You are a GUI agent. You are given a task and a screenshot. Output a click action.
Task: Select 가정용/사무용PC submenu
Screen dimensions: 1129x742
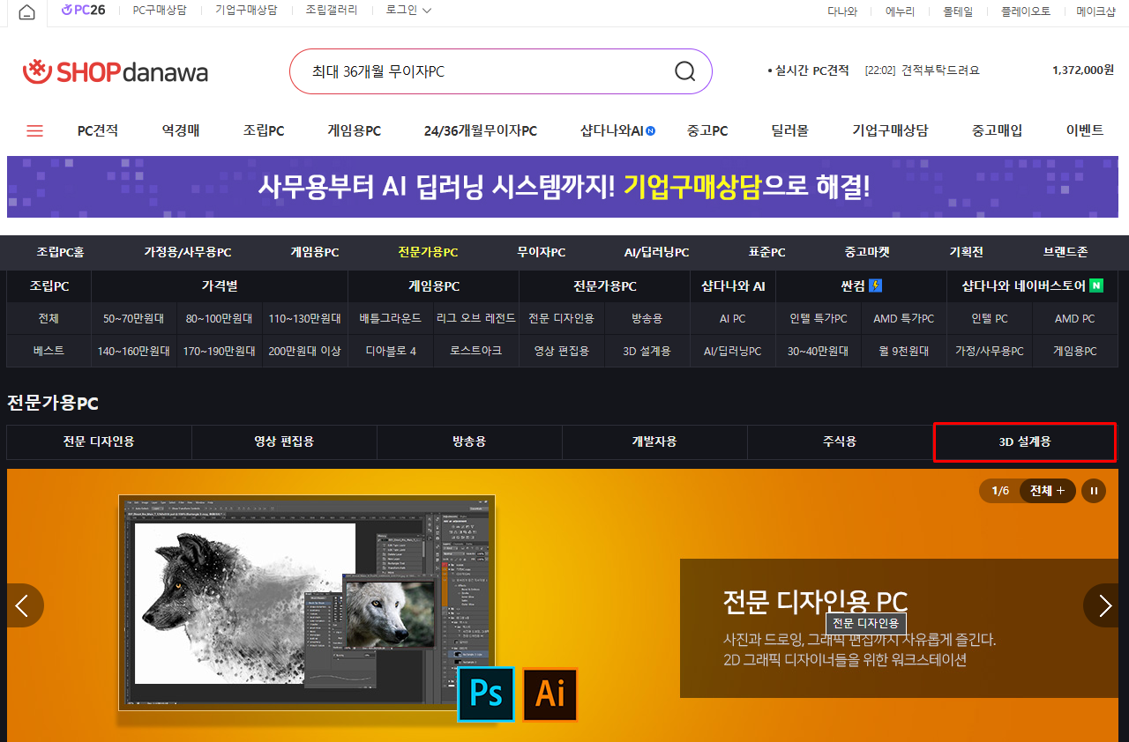(x=188, y=252)
